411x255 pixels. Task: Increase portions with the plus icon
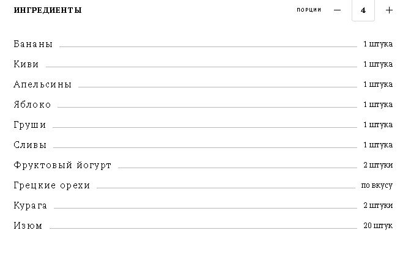pos(389,10)
